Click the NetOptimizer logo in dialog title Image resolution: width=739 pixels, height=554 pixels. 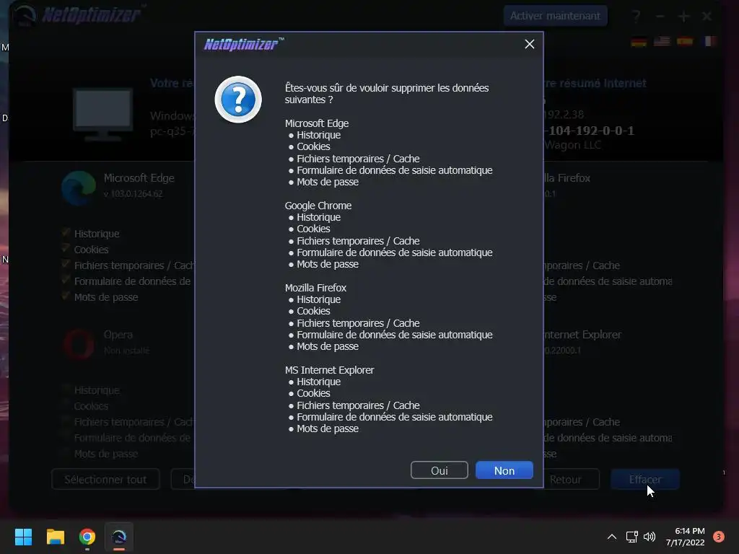pos(244,44)
